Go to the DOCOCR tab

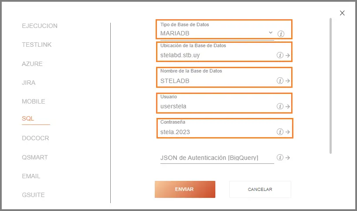(x=35, y=138)
